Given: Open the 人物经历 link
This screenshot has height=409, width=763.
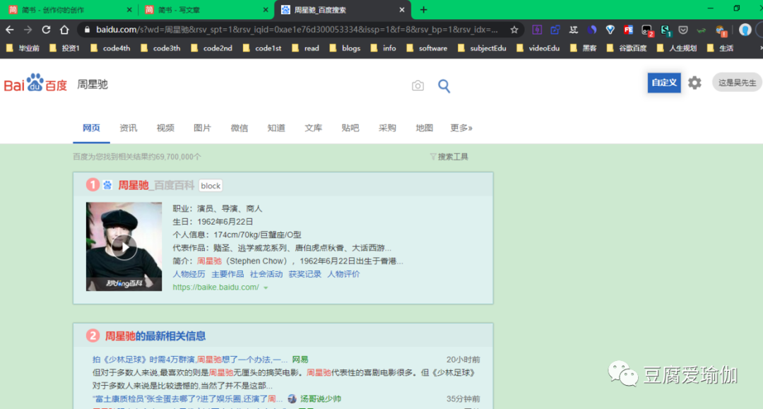Looking at the screenshot, I should 189,274.
